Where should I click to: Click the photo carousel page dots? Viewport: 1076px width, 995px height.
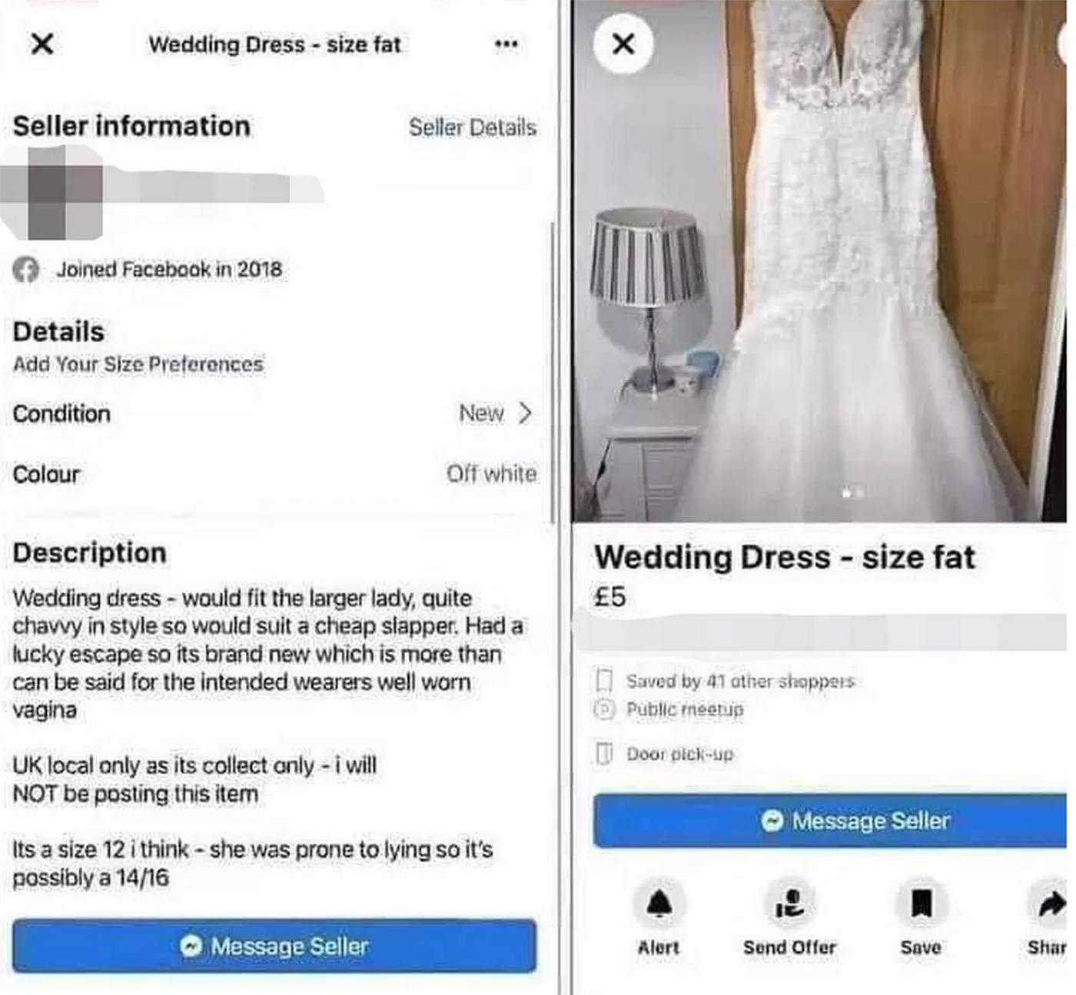[852, 493]
